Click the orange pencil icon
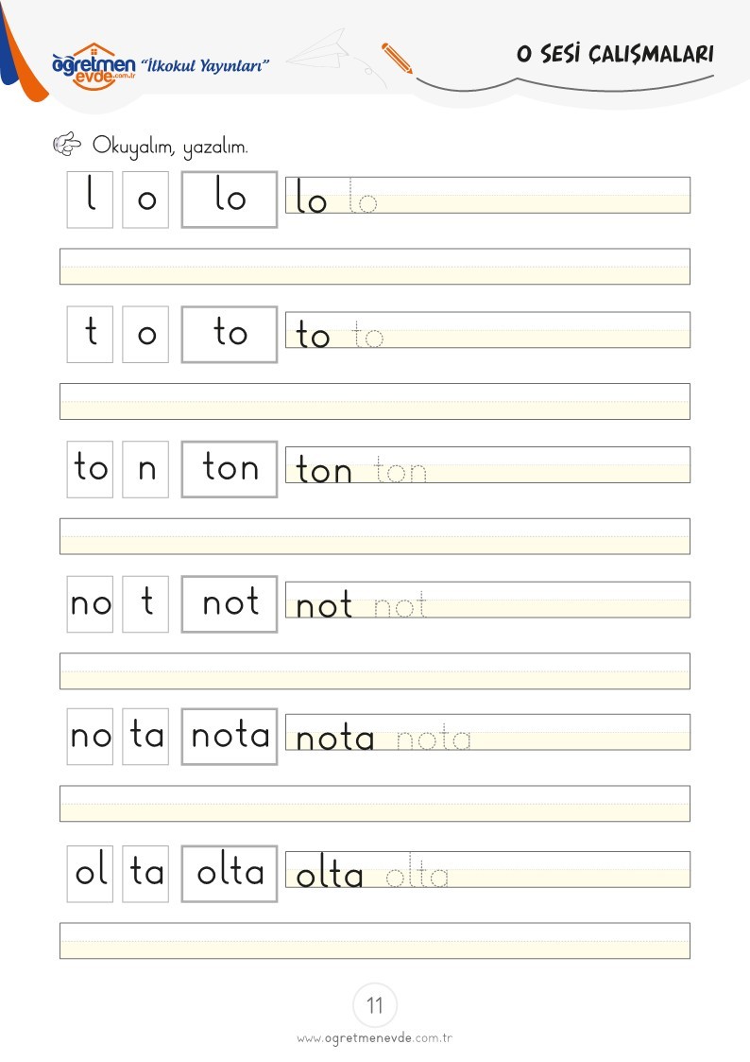The width and height of the screenshot is (750, 1062). point(397,58)
